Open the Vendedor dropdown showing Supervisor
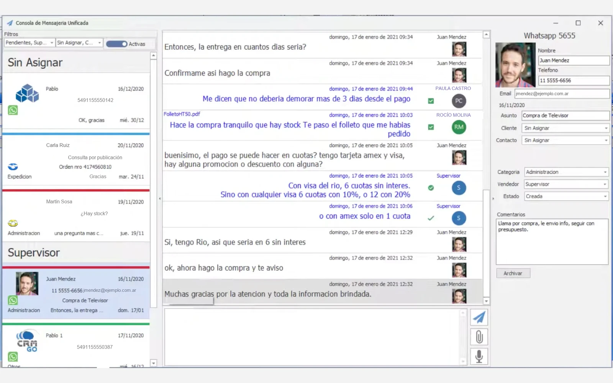 tap(566, 184)
